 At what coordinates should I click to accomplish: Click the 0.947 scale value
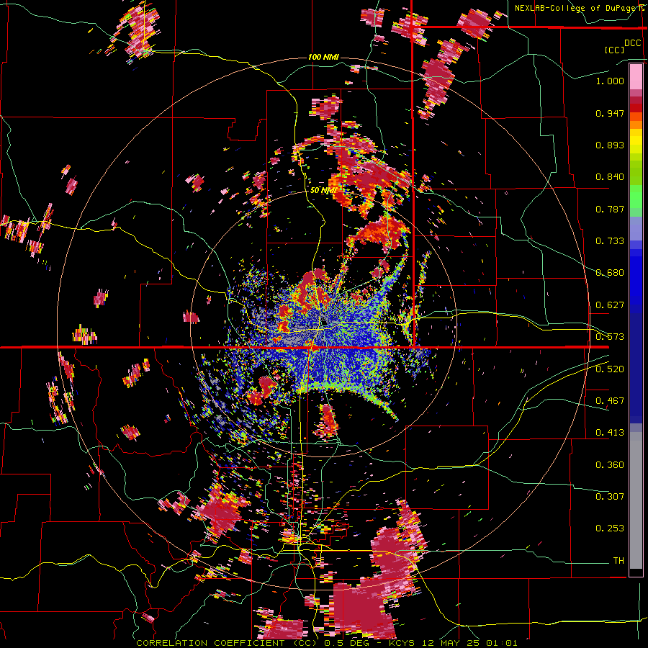point(610,113)
